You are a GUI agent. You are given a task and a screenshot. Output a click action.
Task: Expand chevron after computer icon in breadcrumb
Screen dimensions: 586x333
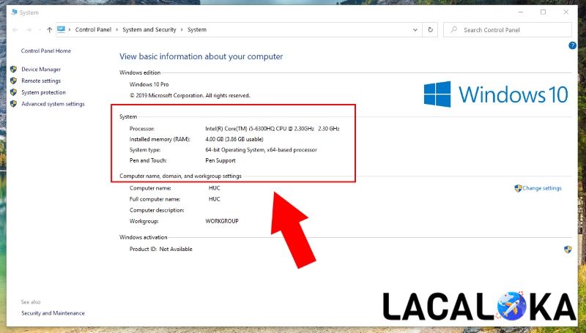point(70,29)
